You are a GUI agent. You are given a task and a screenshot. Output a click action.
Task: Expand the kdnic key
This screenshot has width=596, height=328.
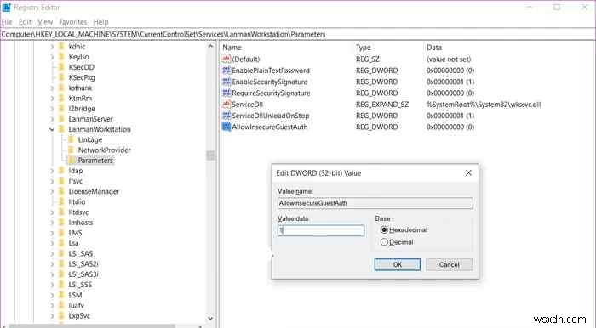coord(52,47)
